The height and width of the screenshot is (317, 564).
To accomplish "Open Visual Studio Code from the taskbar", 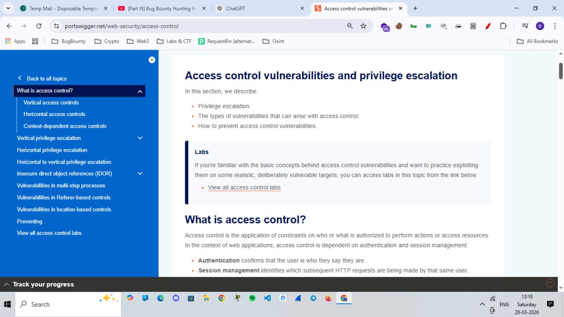I will point(267,298).
